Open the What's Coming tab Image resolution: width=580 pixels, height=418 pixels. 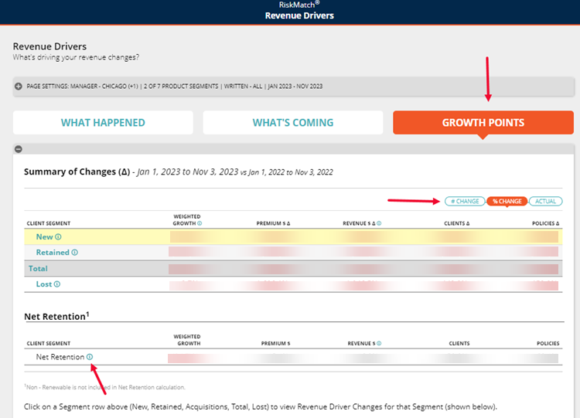pyautogui.click(x=293, y=123)
